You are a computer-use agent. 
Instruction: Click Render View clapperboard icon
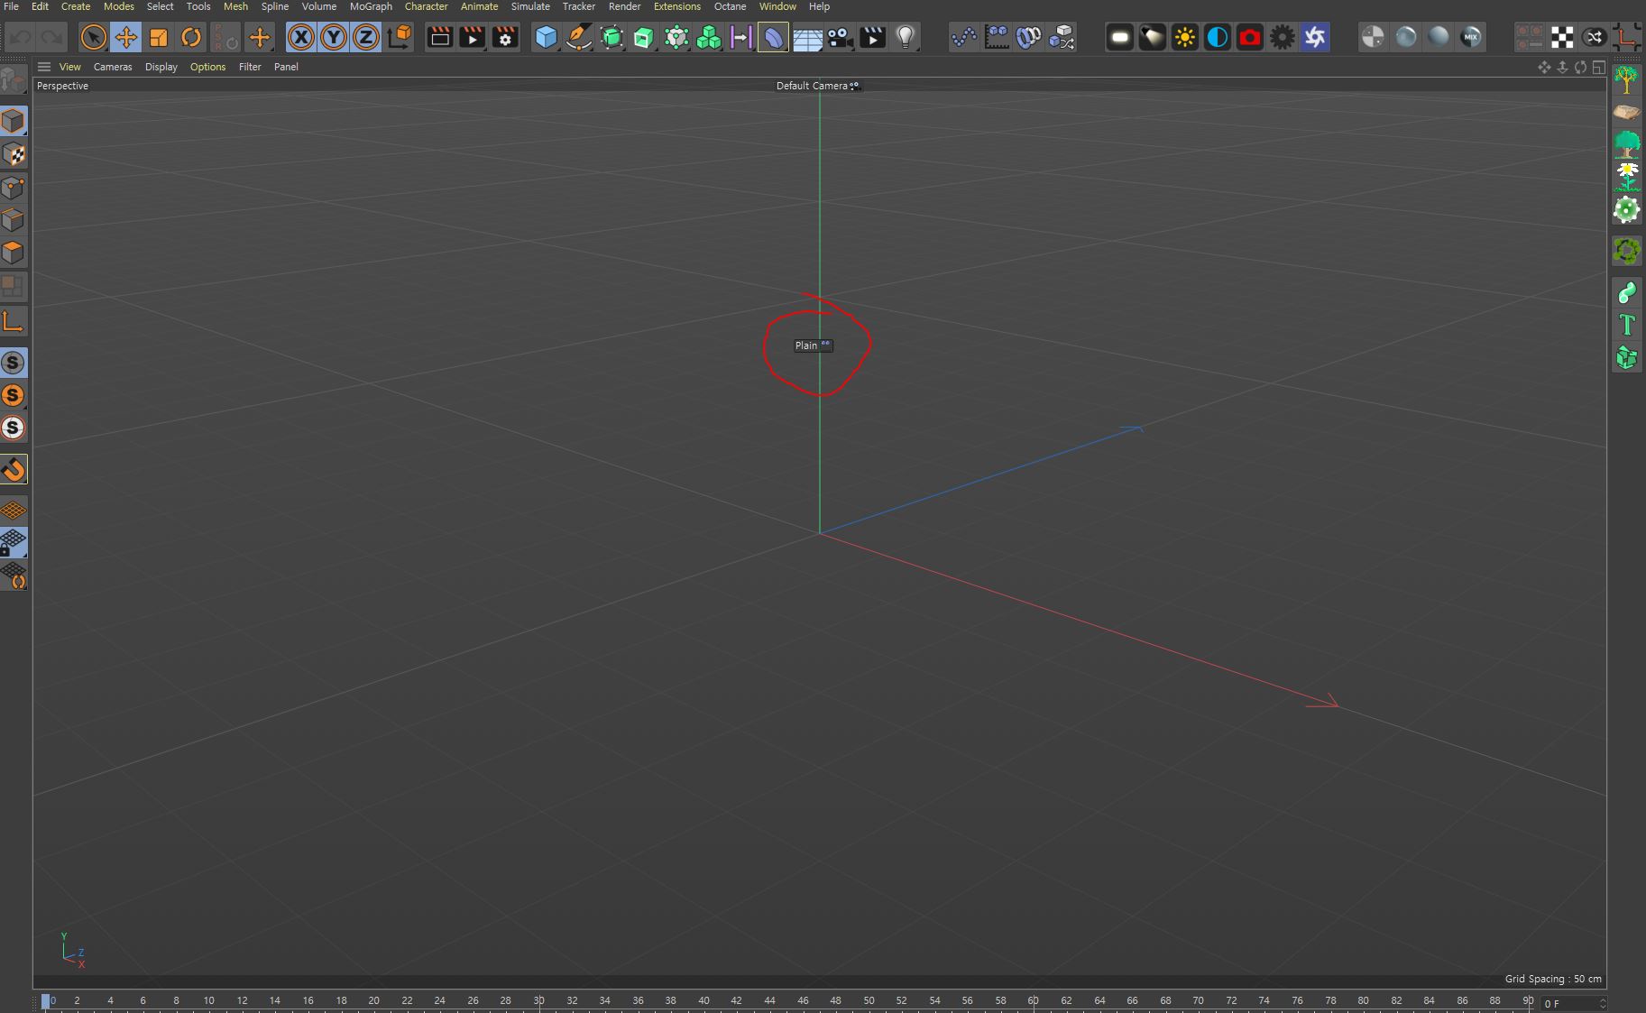[439, 37]
